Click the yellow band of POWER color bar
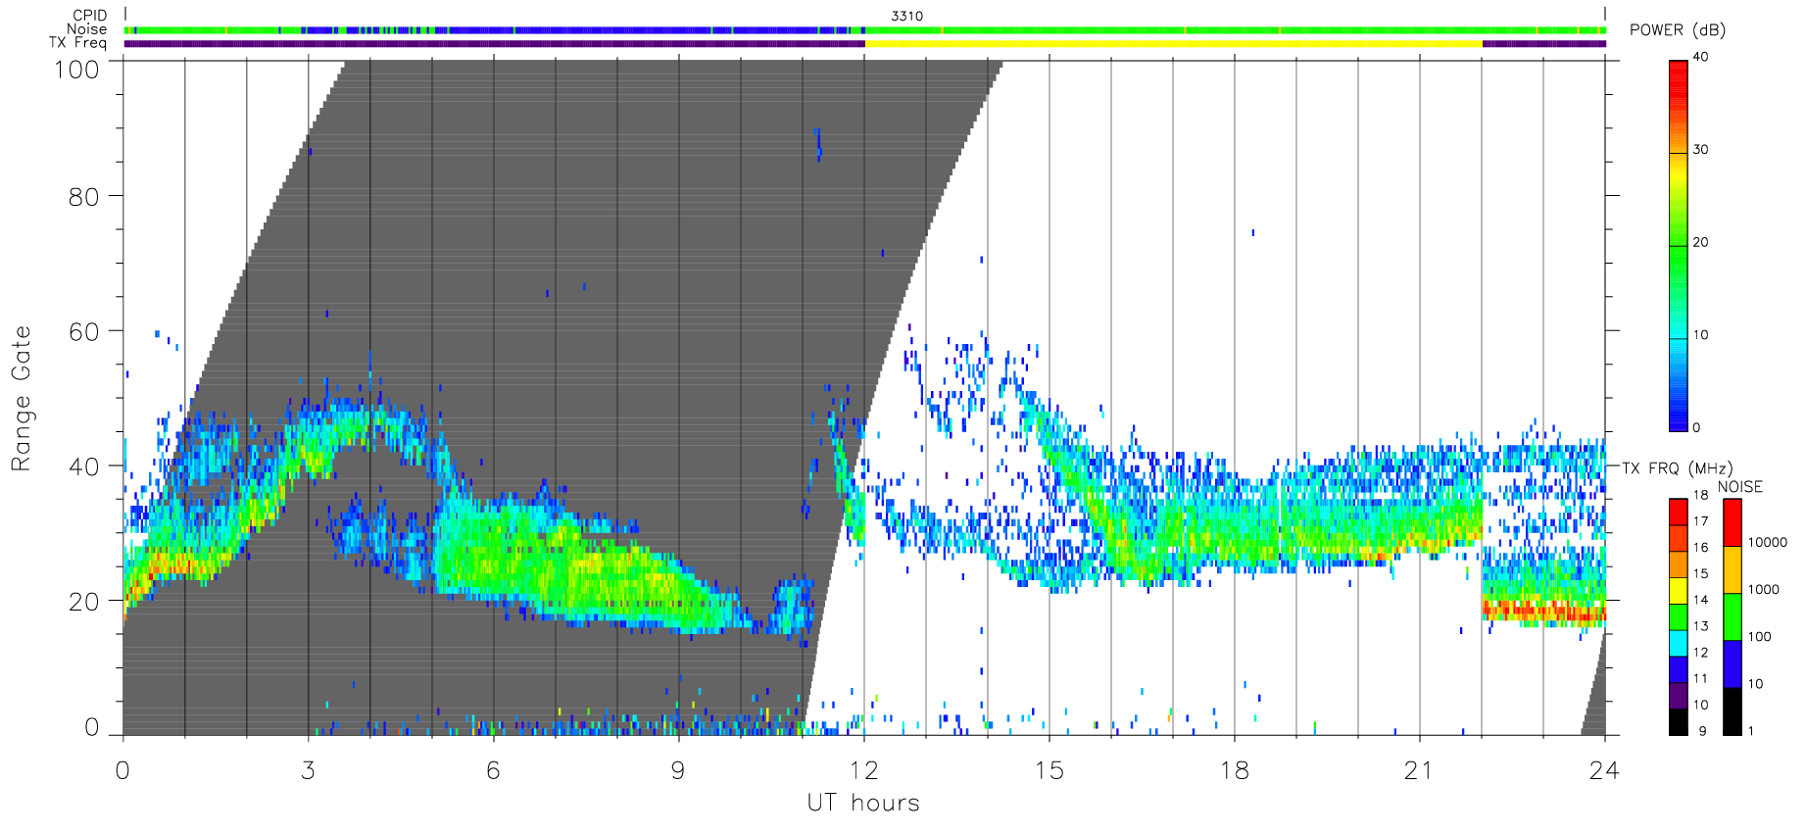This screenshot has height=833, width=1806. tap(1679, 176)
